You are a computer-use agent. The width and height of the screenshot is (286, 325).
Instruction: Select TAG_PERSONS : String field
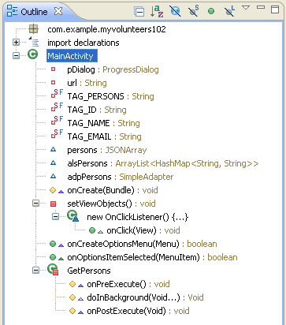click(110, 96)
